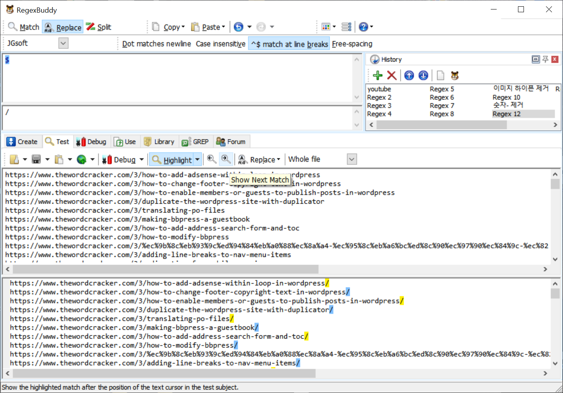Delete history entry with red X
The width and height of the screenshot is (563, 393).
pyautogui.click(x=392, y=75)
